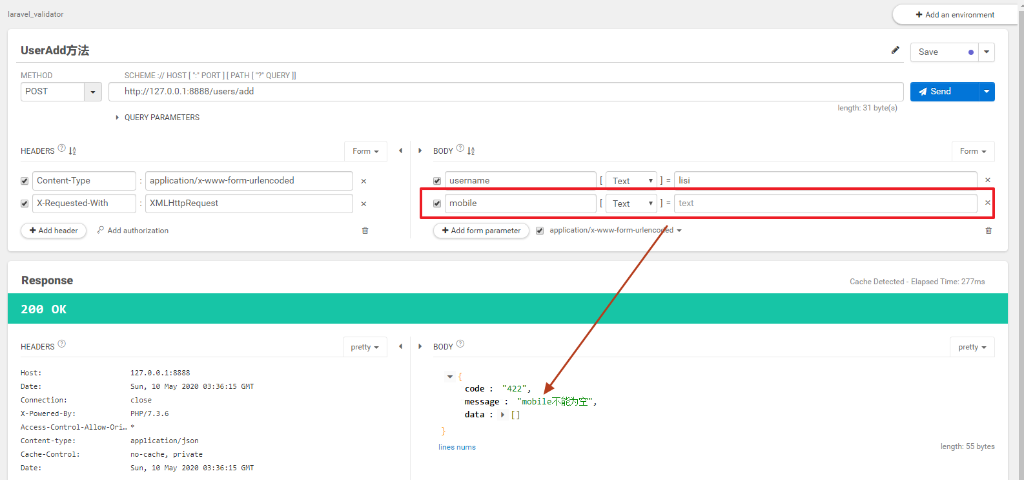
Task: Open help icon next to response BODY
Action: [460, 344]
